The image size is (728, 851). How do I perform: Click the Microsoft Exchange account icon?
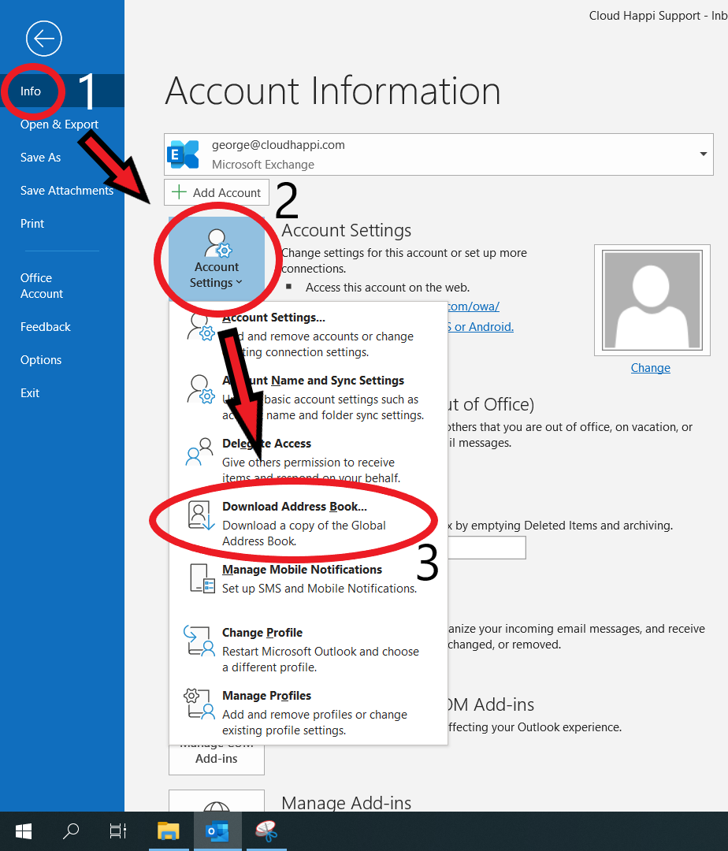pyautogui.click(x=183, y=154)
